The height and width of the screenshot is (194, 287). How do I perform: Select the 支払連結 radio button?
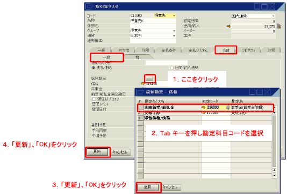(x=94, y=68)
